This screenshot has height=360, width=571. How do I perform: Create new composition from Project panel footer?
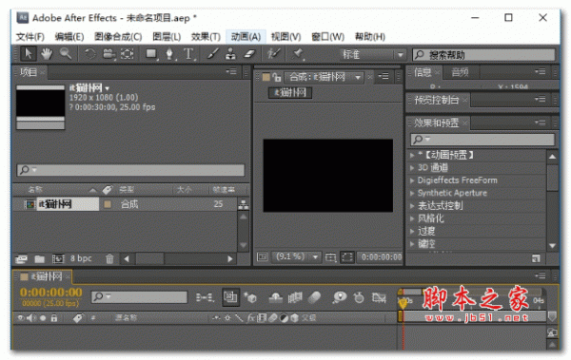click(58, 259)
